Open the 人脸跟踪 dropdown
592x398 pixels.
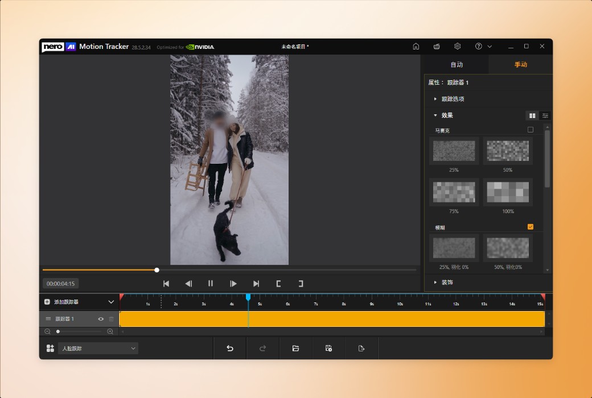pos(98,348)
